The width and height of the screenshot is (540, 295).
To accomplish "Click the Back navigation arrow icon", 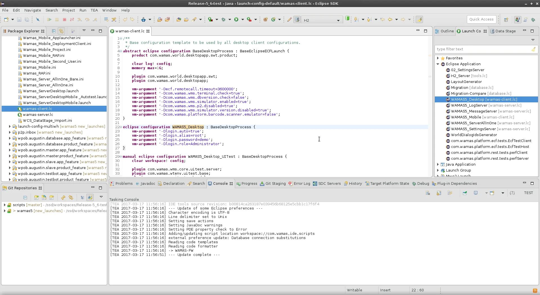I will (390, 20).
